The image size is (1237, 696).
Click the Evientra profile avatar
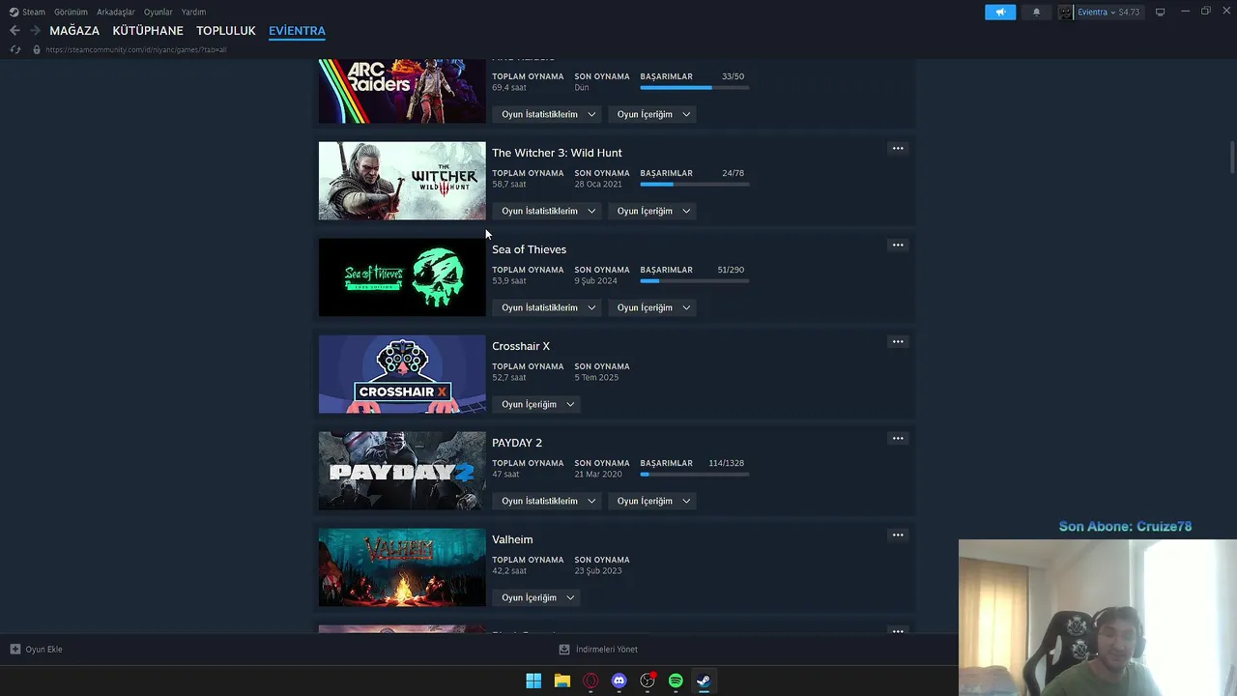pyautogui.click(x=1066, y=12)
